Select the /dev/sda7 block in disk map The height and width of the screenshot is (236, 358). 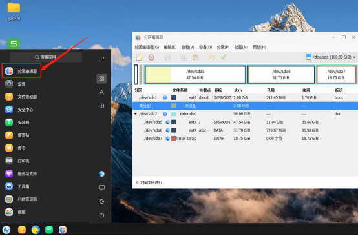click(336, 75)
